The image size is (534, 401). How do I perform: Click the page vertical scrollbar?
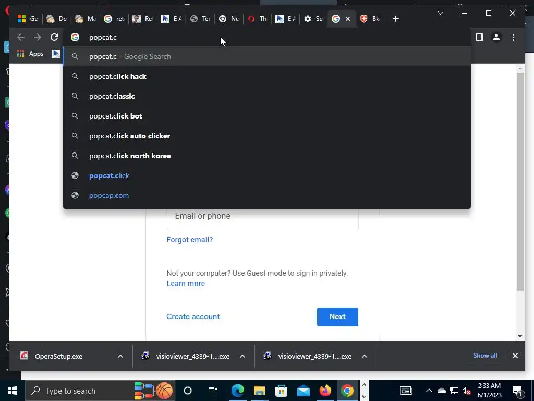pyautogui.click(x=520, y=181)
